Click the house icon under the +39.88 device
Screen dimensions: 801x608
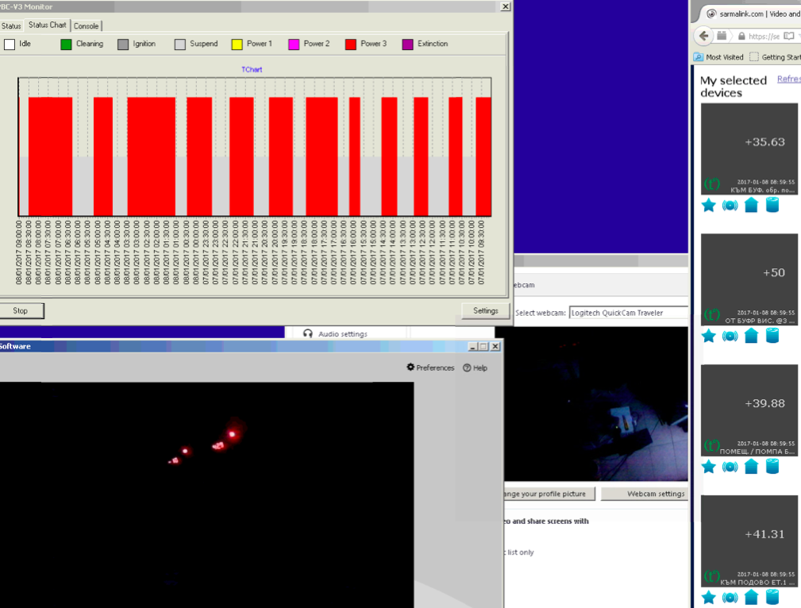point(751,467)
